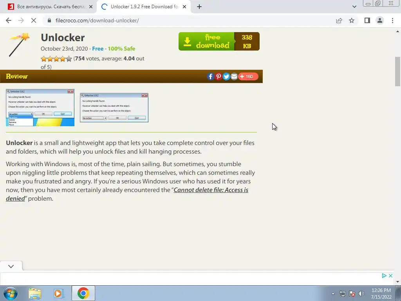The width and height of the screenshot is (401, 301).
Task: Open the Action Center flag icon
Action: coord(352,294)
